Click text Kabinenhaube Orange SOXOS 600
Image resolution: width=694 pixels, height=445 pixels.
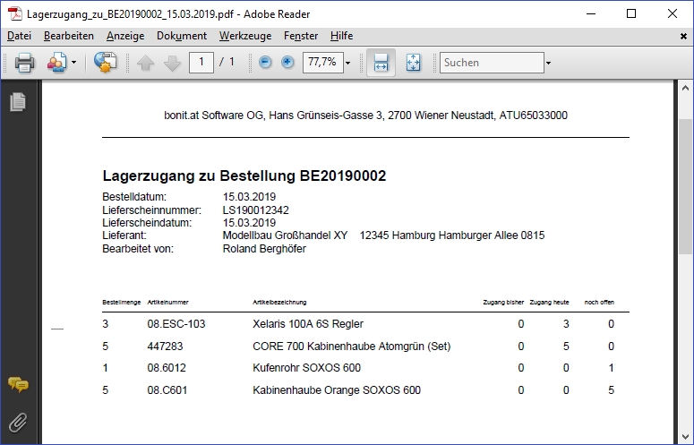(x=337, y=390)
